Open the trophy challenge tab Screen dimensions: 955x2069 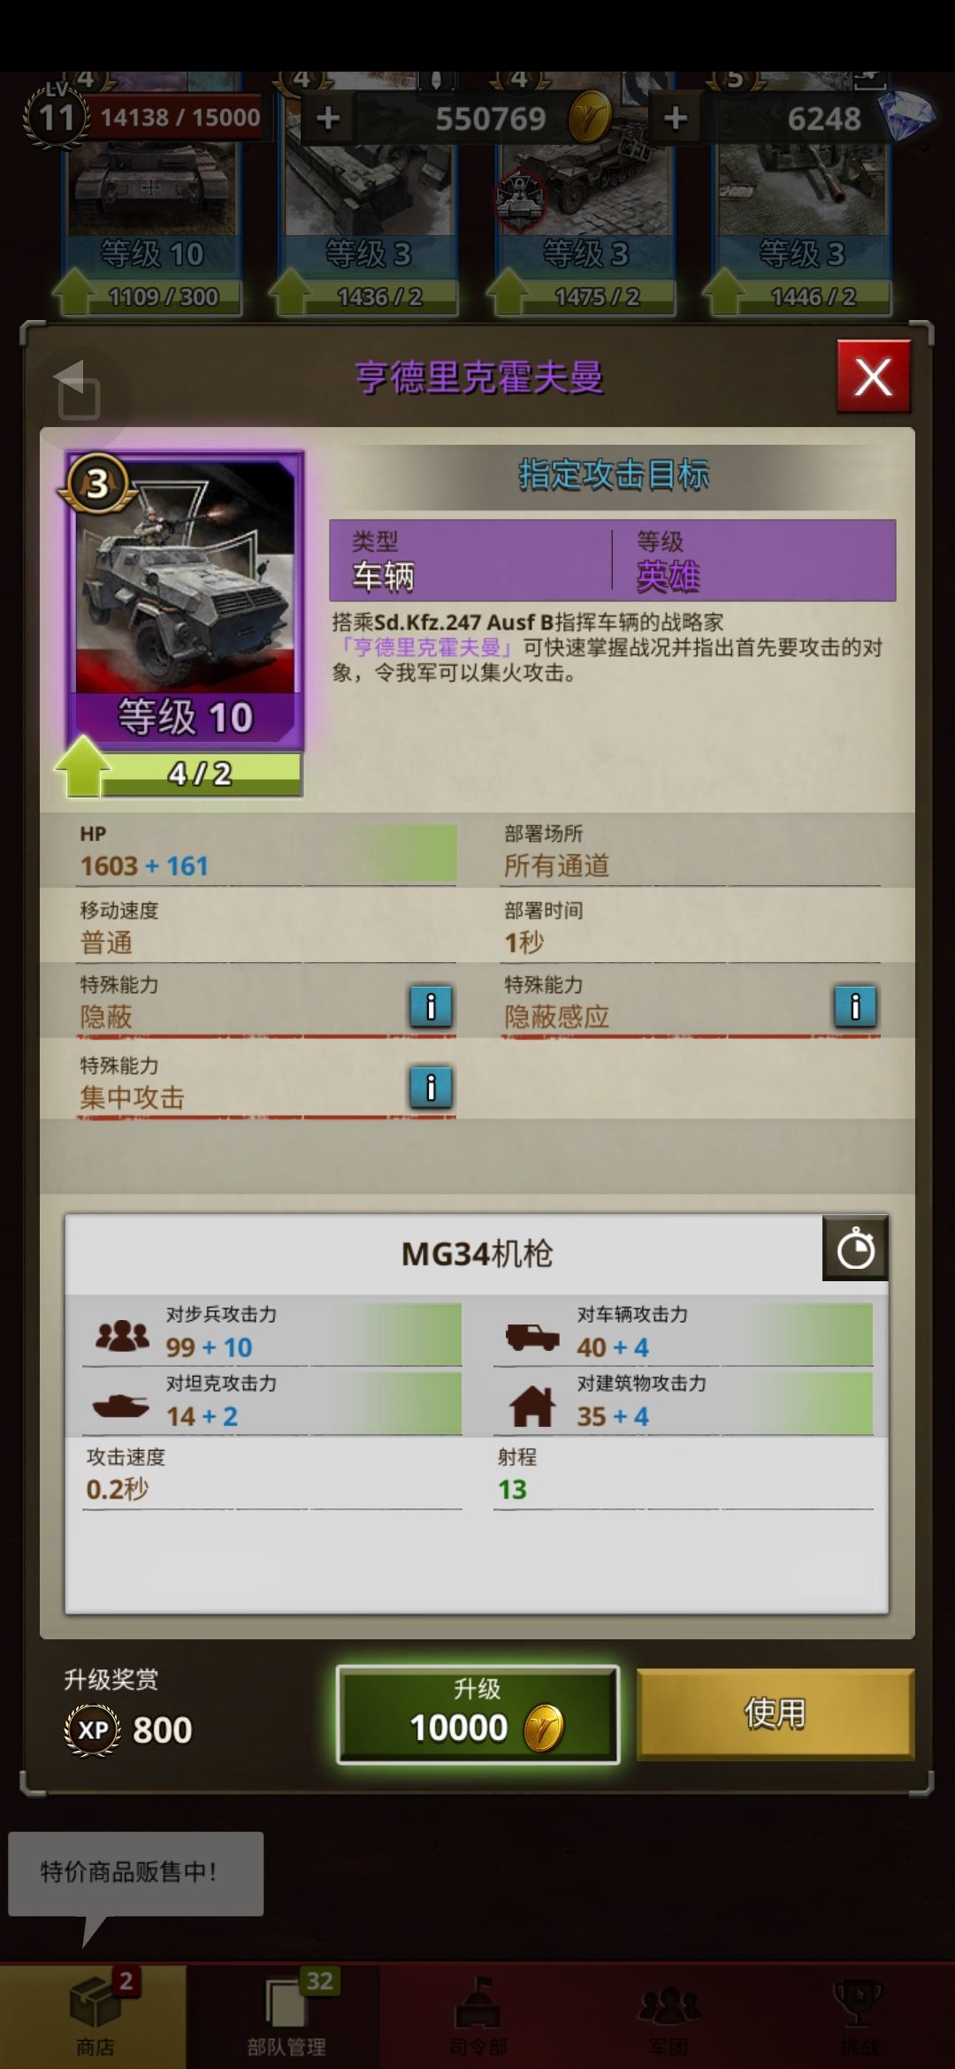858,2016
